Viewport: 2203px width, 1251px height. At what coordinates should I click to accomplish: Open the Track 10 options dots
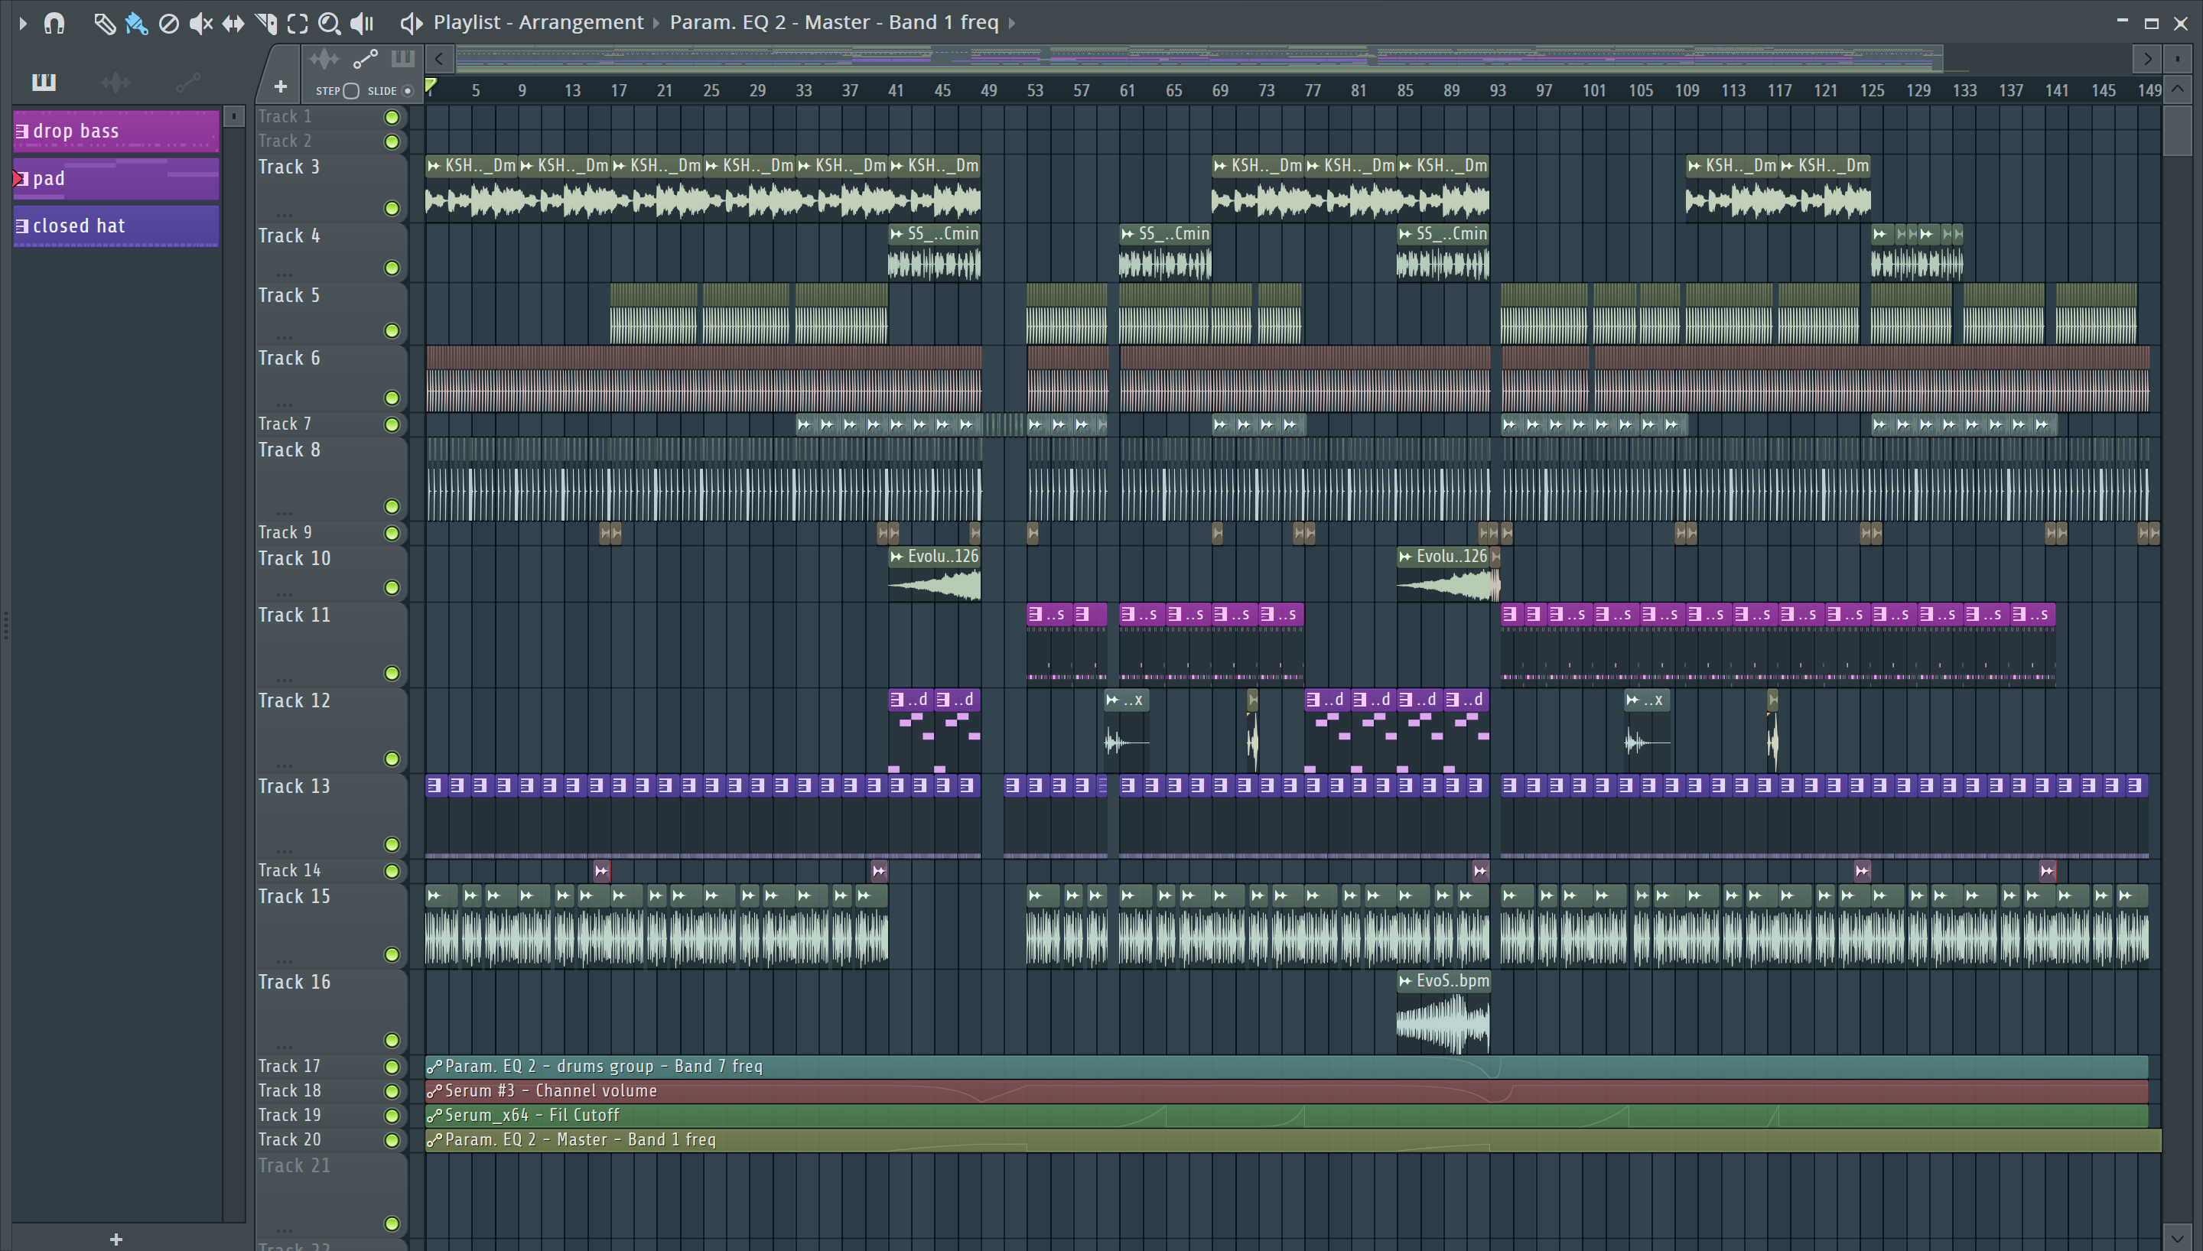click(x=285, y=593)
